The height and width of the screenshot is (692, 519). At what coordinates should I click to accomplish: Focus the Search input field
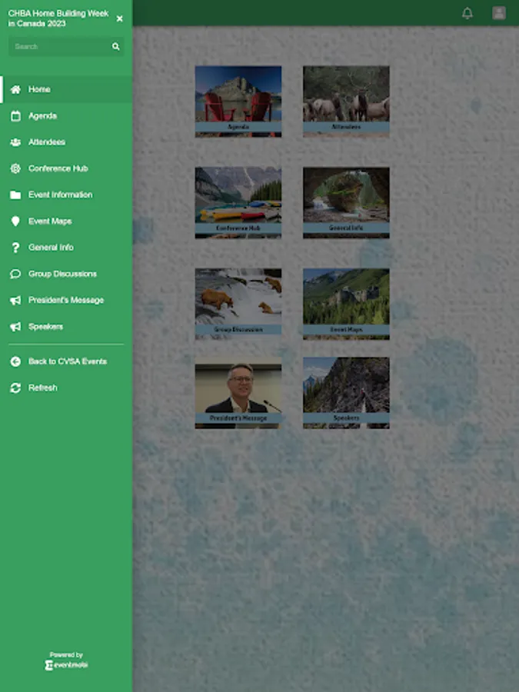(66, 46)
